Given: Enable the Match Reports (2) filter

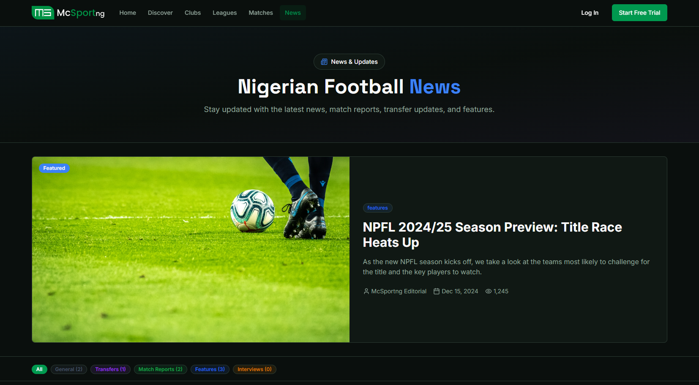Looking at the screenshot, I should [x=160, y=369].
